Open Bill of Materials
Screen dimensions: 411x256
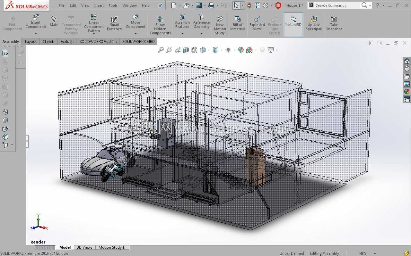coord(238,23)
